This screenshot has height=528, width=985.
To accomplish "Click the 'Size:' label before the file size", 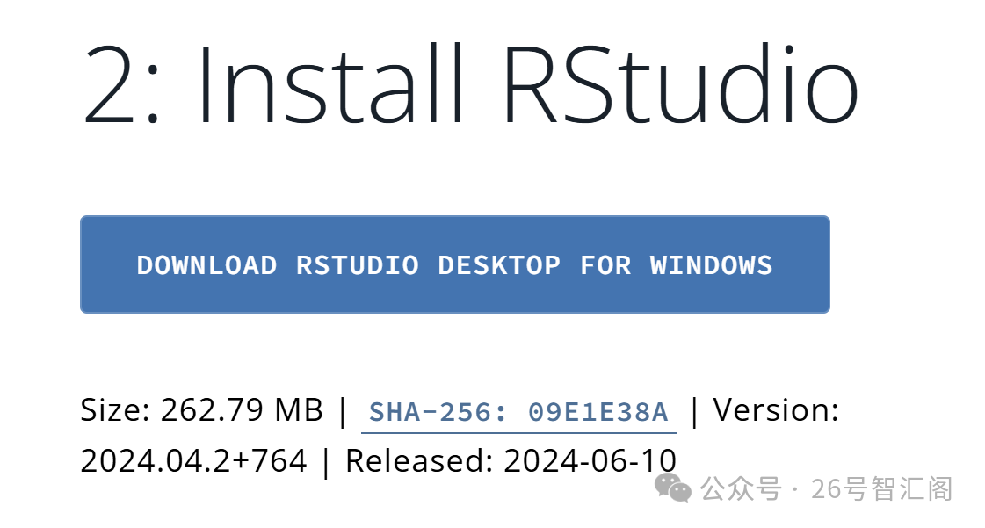I will 112,410.
